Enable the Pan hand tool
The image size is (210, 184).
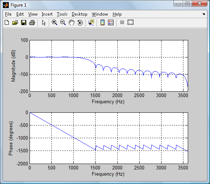[x=71, y=23]
